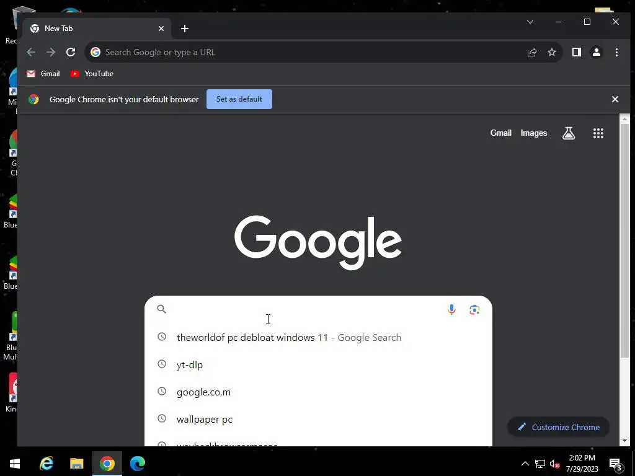Image resolution: width=635 pixels, height=476 pixels.
Task: Dismiss the default browser infobar
Action: (x=615, y=99)
